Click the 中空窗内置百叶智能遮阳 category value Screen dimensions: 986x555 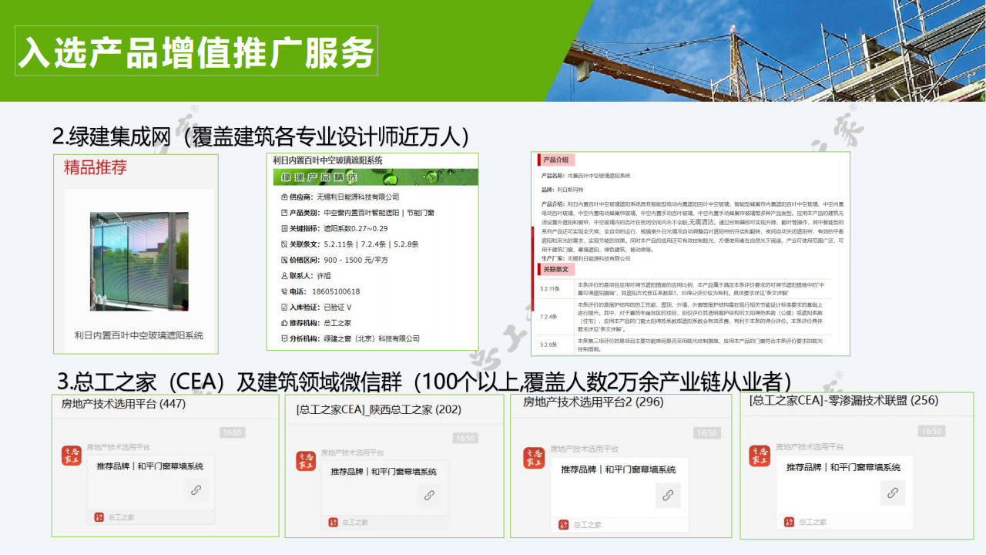pyautogui.click(x=361, y=213)
